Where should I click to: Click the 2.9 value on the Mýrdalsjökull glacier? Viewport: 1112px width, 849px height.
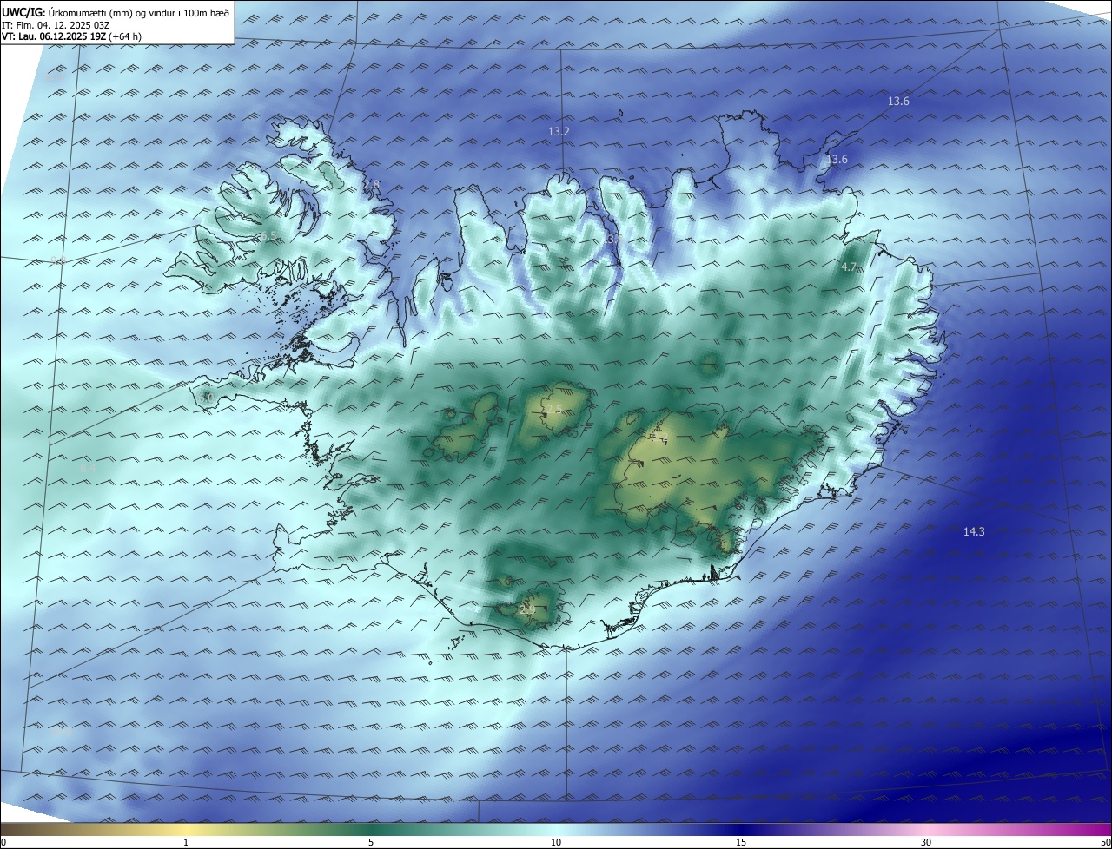527,610
